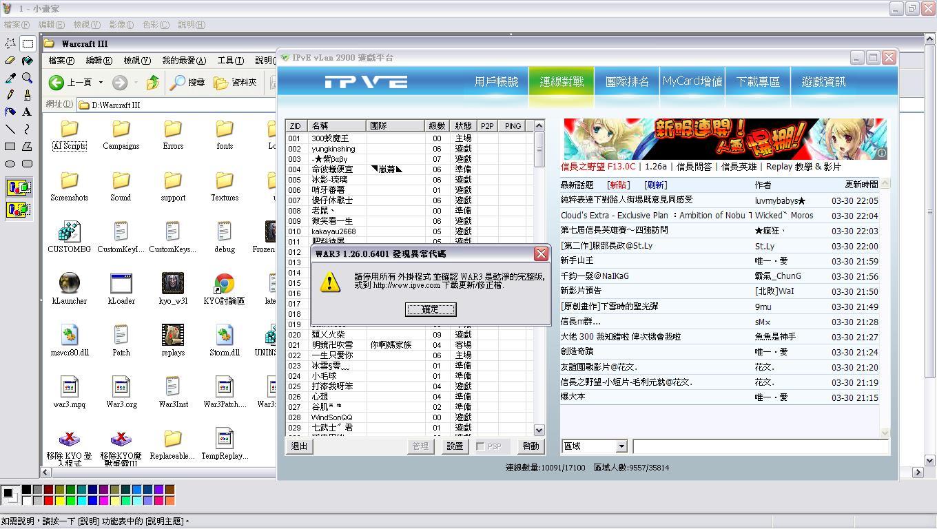The image size is (937, 529).
Task: Click the 啟動 launch button
Action: (531, 446)
